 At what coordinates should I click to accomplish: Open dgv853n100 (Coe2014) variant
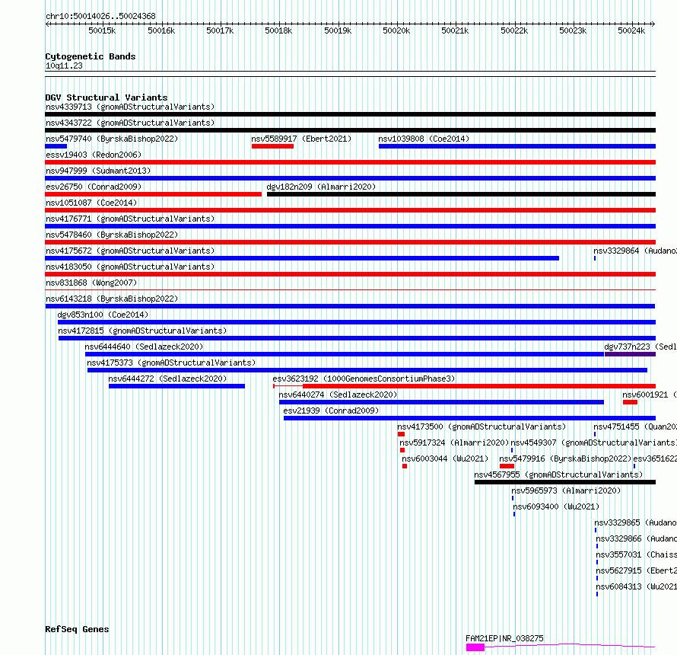pos(103,315)
